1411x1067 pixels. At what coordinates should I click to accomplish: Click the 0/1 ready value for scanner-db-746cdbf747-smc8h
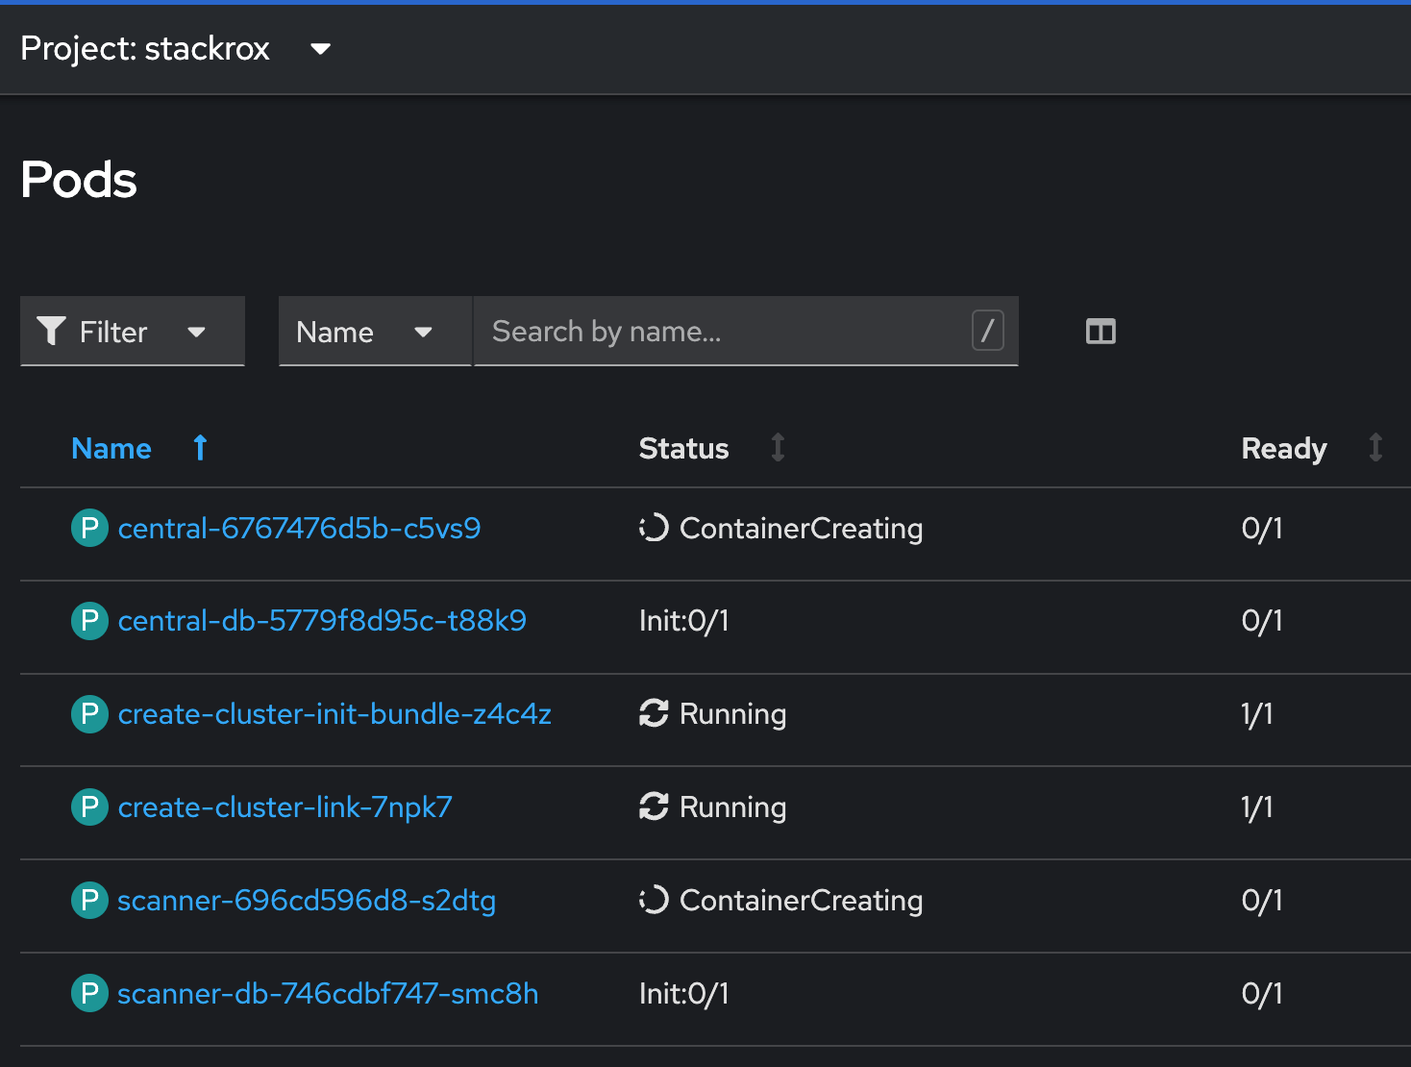click(x=1262, y=994)
